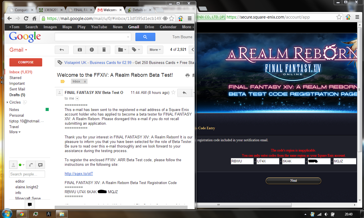Open YouTube from the Google bar
The image size is (364, 218).
point(99,27)
